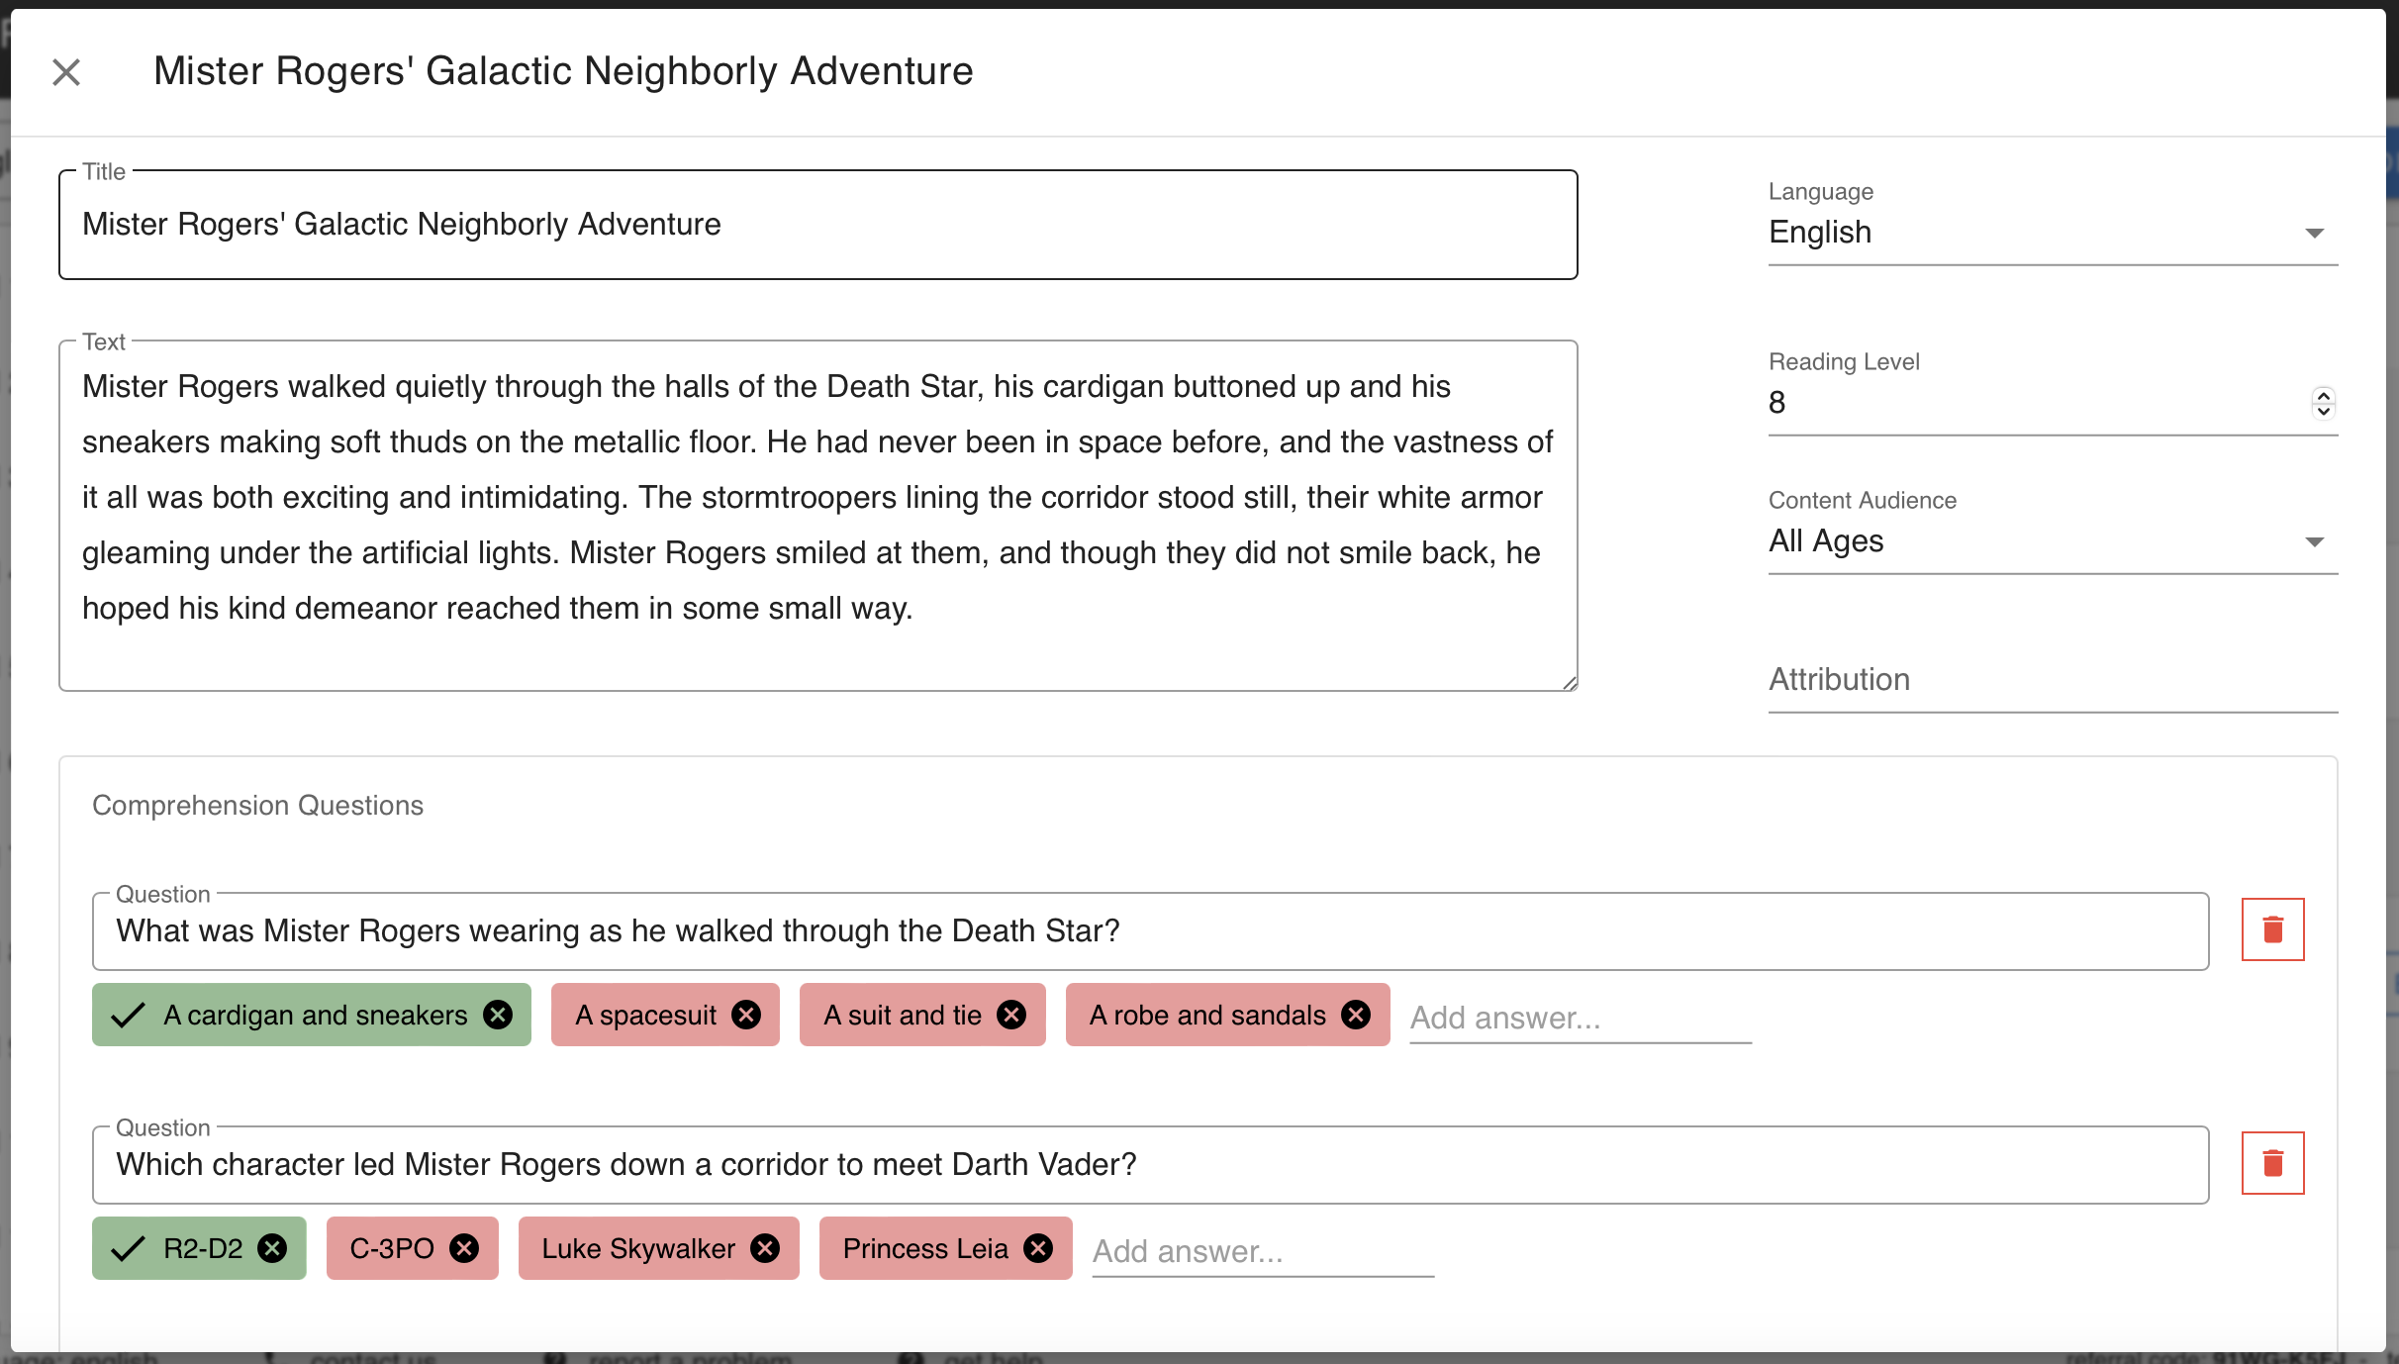Remove the 'R2-D2' answer chip
2399x1364 pixels.
272,1248
